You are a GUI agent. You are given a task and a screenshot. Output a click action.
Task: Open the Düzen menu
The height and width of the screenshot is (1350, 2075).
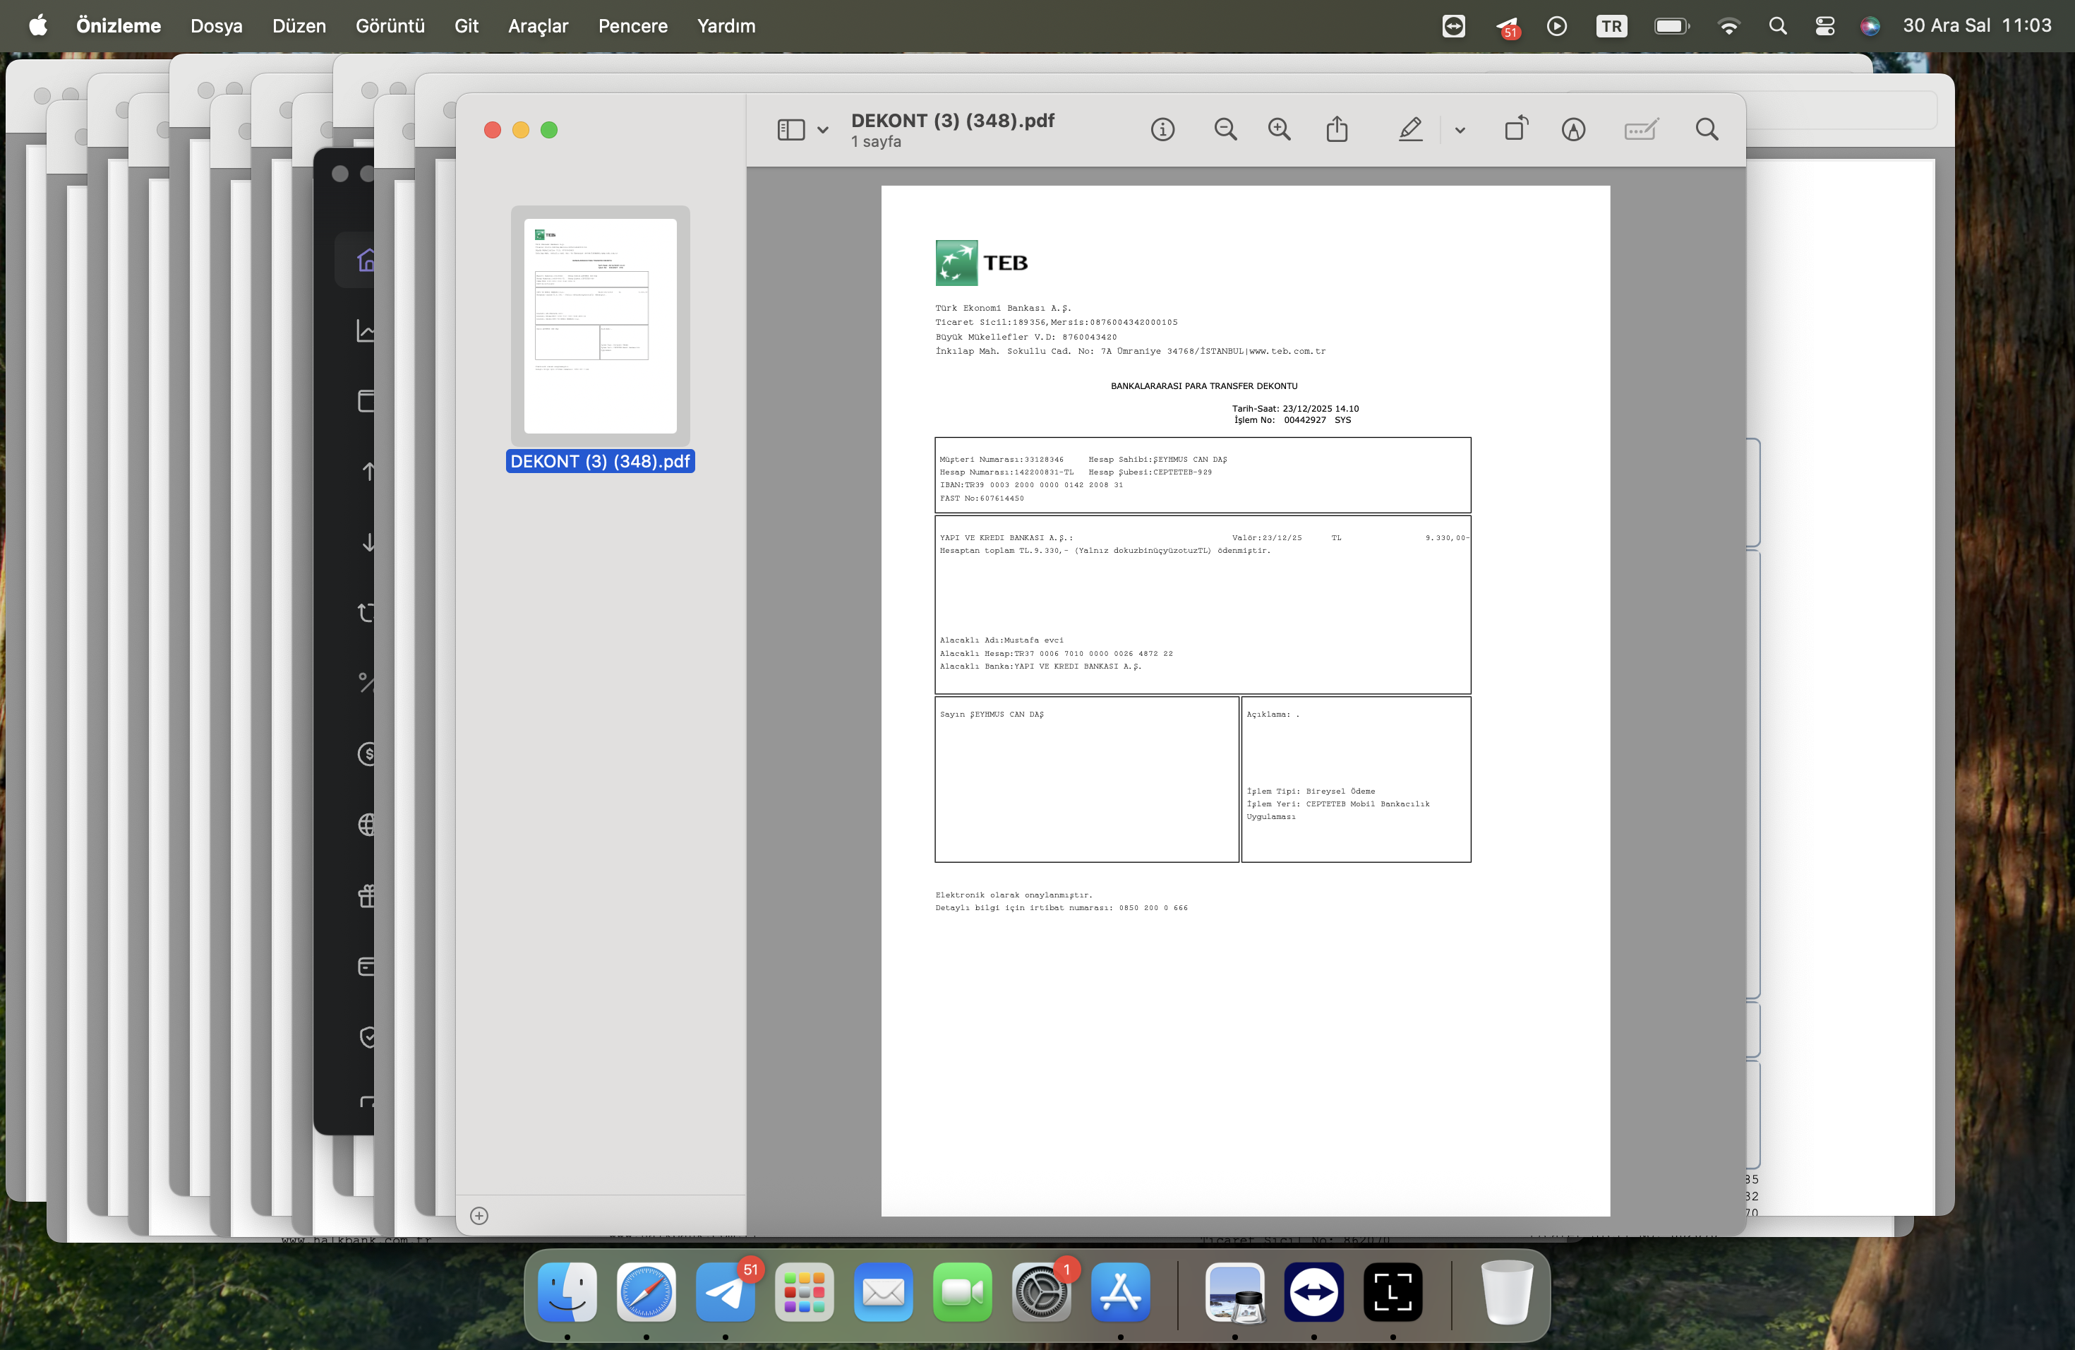point(299,25)
